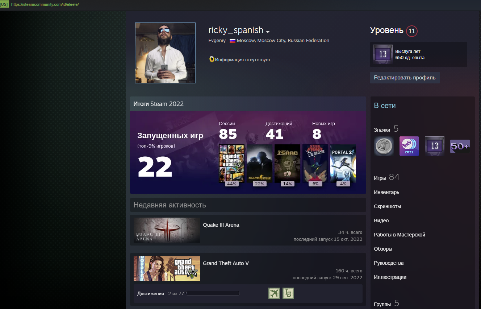Click the GTA V achievements progress bar
Image resolution: width=481 pixels, height=309 pixels.
click(213, 293)
